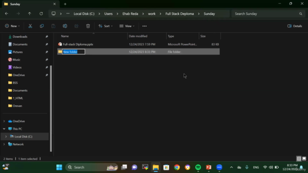Click the Rename icon in toolbar

coord(65,26)
